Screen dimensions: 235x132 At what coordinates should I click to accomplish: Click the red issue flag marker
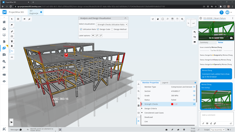(x=66, y=55)
